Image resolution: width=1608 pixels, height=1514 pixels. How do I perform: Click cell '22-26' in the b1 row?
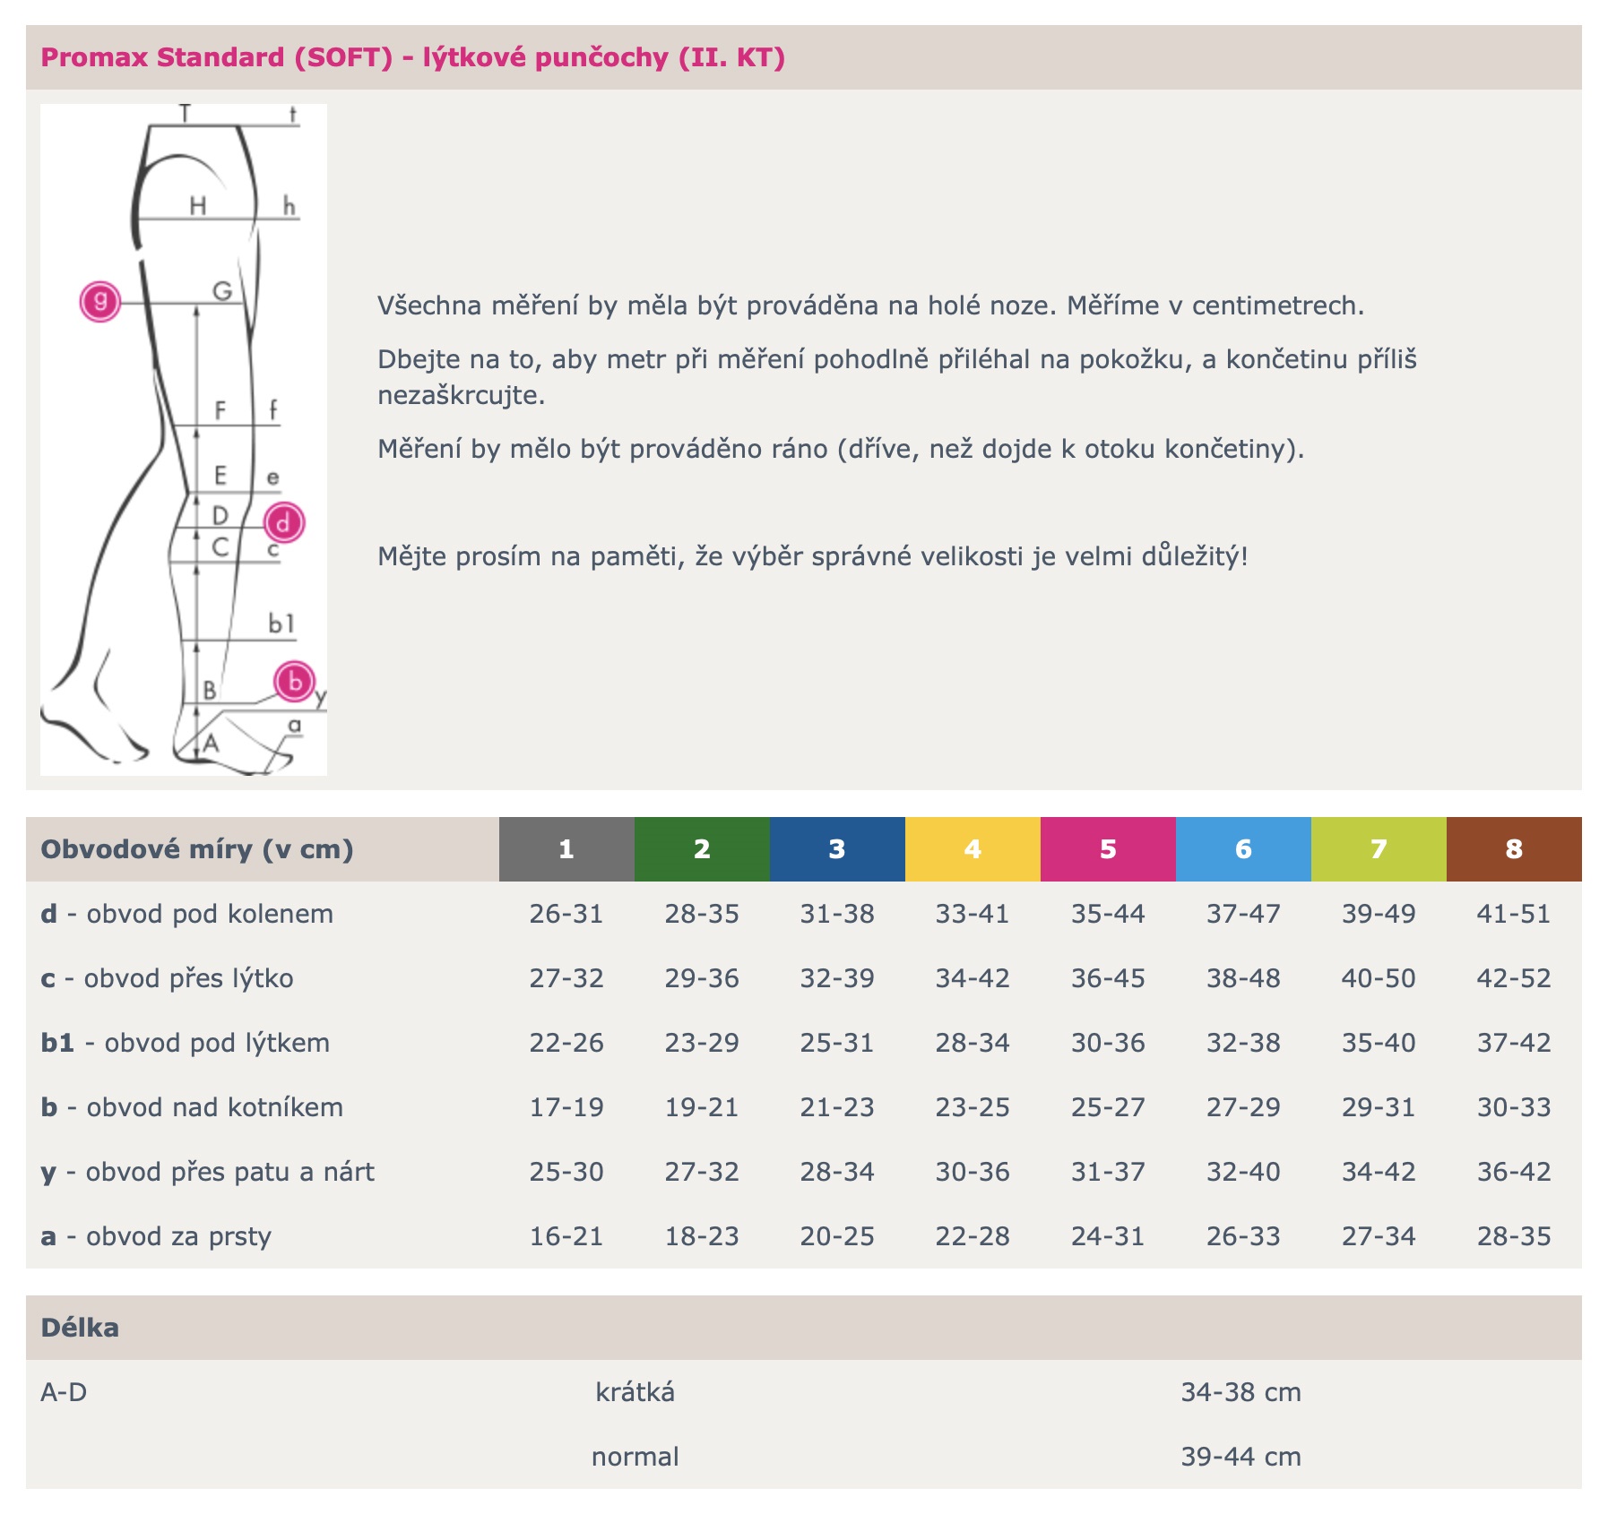coord(566,1043)
